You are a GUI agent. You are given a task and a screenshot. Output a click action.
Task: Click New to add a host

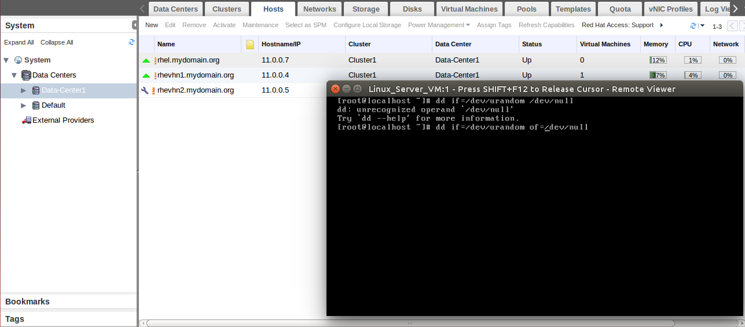pyautogui.click(x=152, y=25)
